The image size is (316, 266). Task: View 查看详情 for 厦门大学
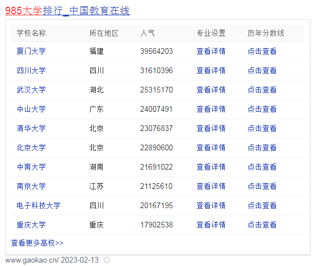(x=211, y=51)
